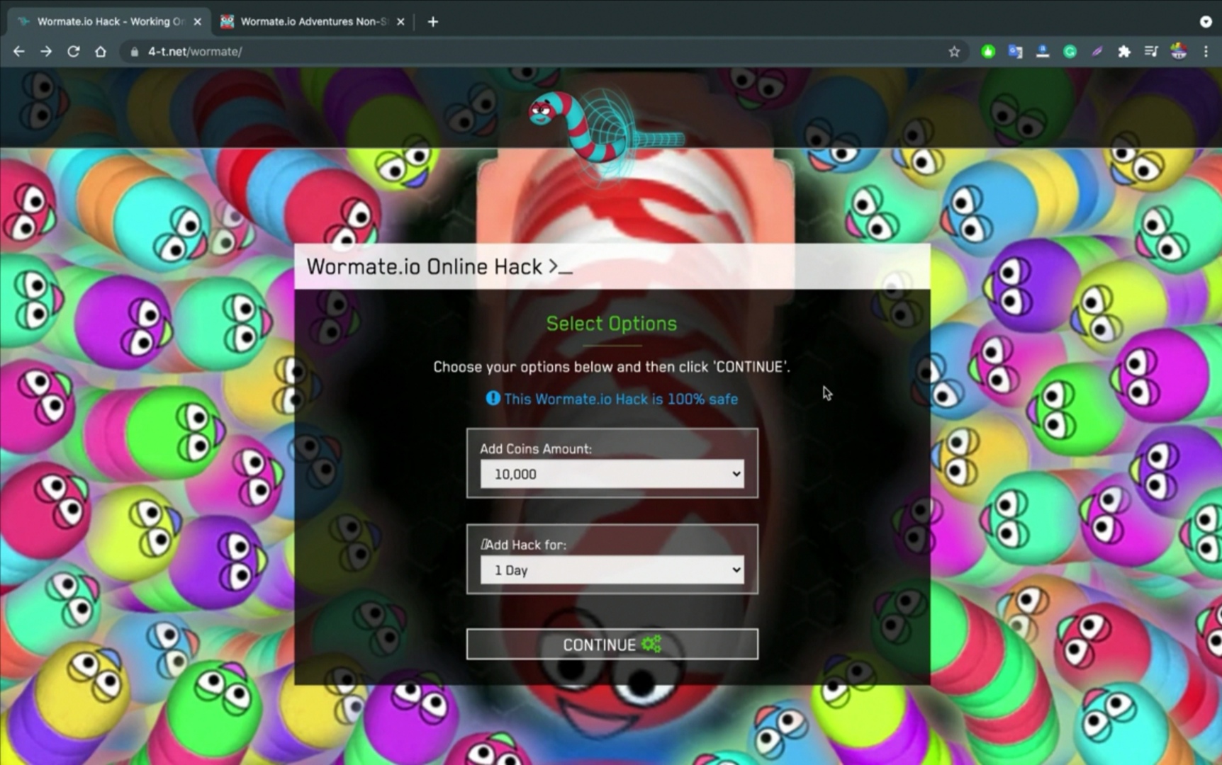Viewport: 1222px width, 765px height.
Task: Click the 'Choose your options below' instruction text
Action: 612,367
